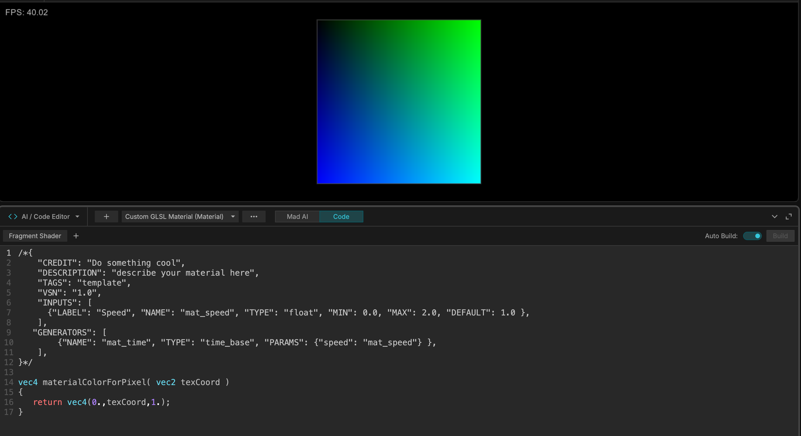Click the Auto Build: label
The image size is (801, 436).
(x=721, y=236)
